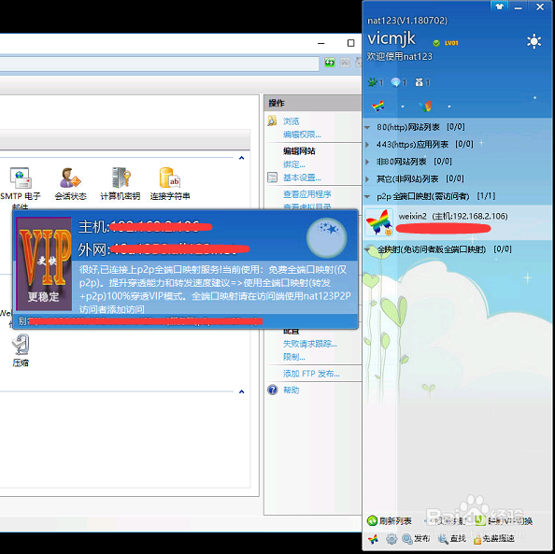Open nat123 settings gear icon

click(391, 539)
